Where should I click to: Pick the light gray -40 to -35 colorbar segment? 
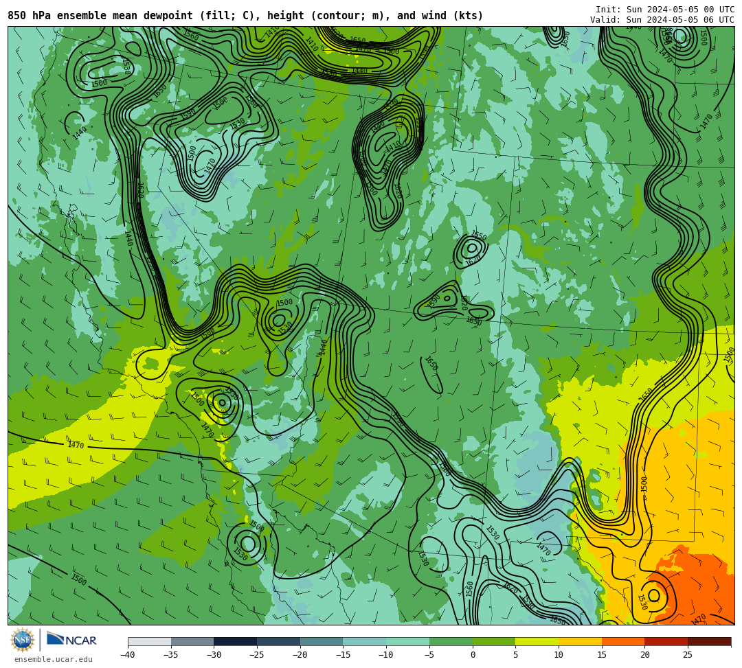pyautogui.click(x=150, y=641)
